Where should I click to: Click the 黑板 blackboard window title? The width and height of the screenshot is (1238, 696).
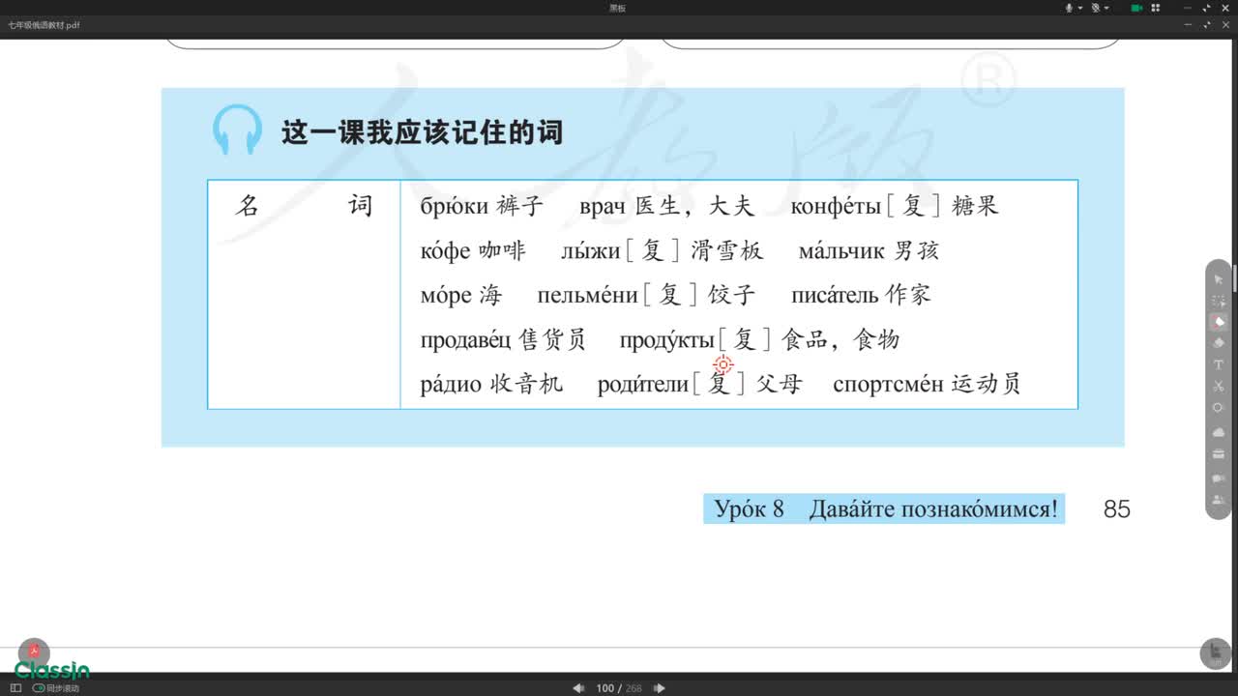pos(617,8)
